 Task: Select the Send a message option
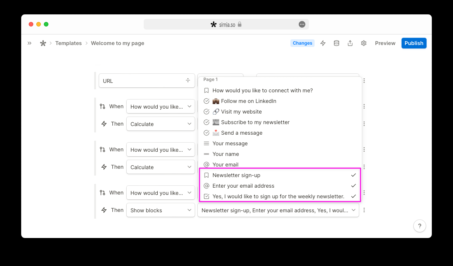[280, 133]
